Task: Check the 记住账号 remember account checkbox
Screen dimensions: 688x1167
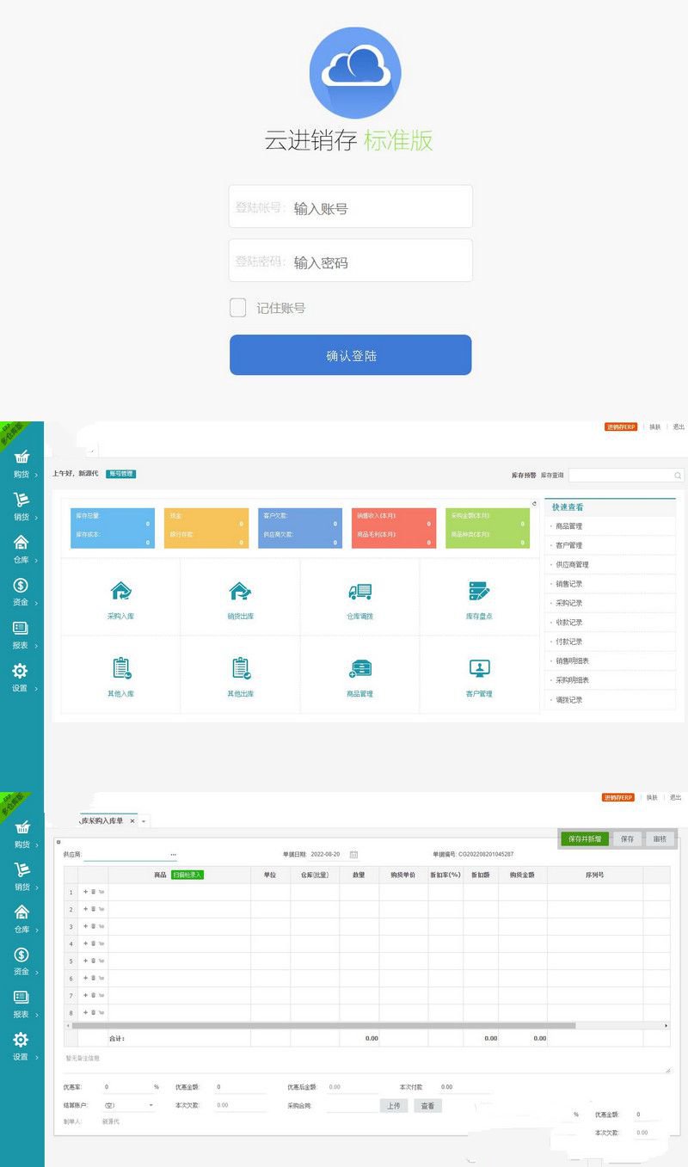Action: pyautogui.click(x=237, y=307)
